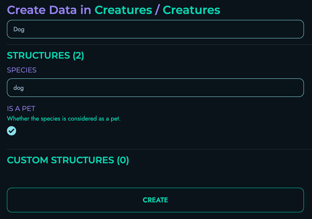
Task: Click the Species field label
Action: [21, 70]
